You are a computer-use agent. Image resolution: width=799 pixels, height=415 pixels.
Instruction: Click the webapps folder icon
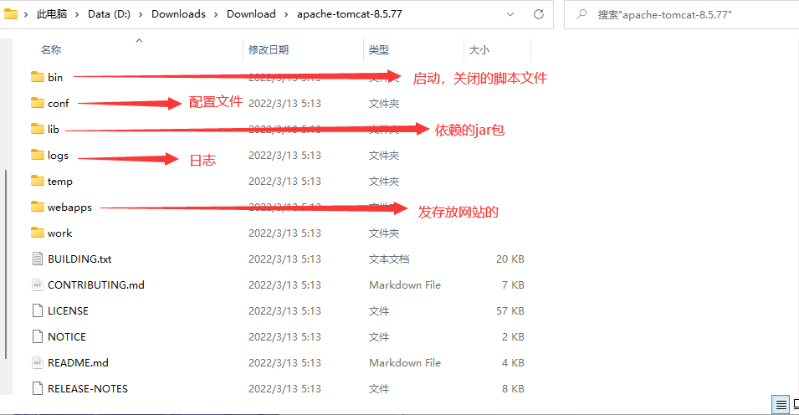click(37, 207)
